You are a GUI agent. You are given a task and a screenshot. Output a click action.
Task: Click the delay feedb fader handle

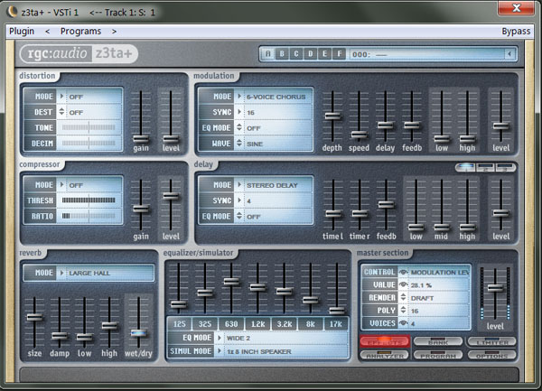pyautogui.click(x=386, y=204)
